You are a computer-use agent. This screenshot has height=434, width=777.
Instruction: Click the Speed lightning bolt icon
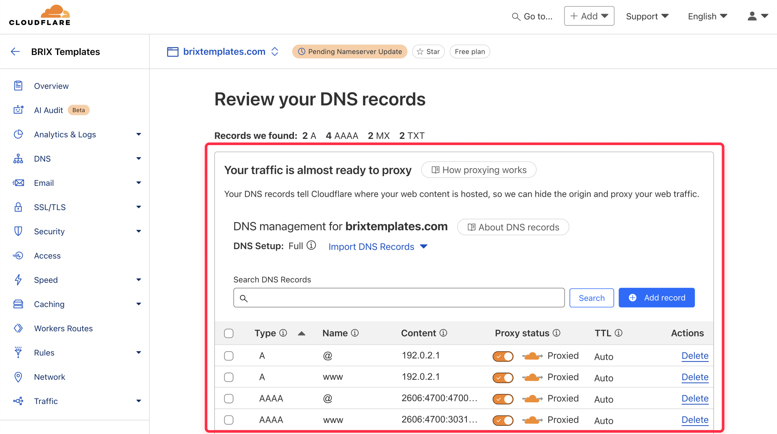coord(18,280)
